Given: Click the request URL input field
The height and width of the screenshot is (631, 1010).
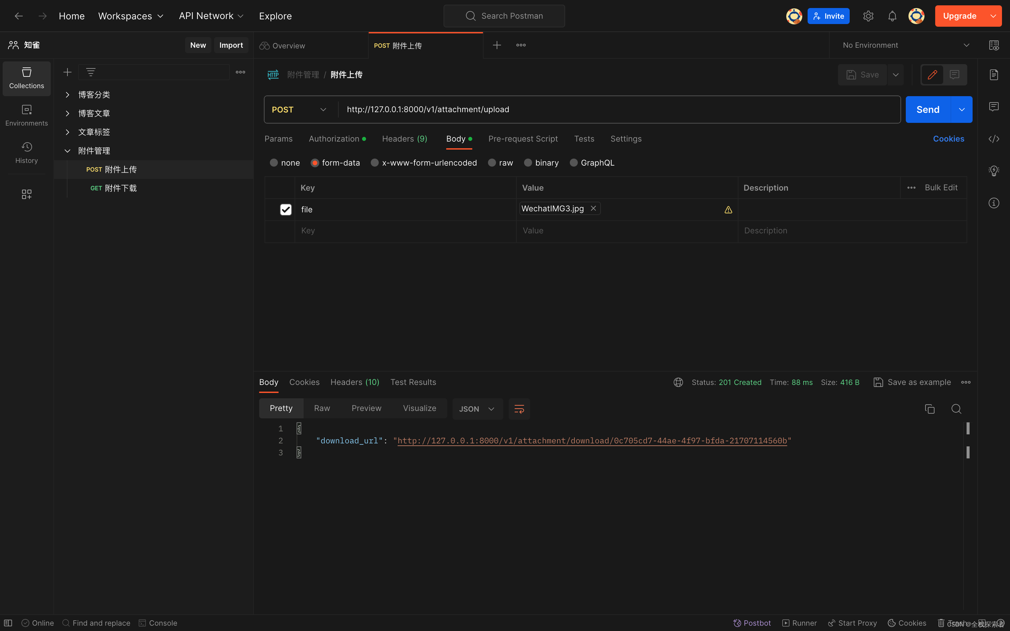Looking at the screenshot, I should point(619,110).
